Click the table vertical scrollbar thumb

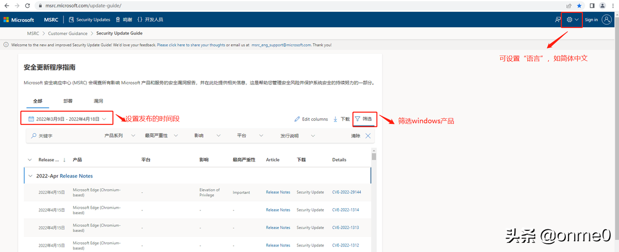pos(374,156)
